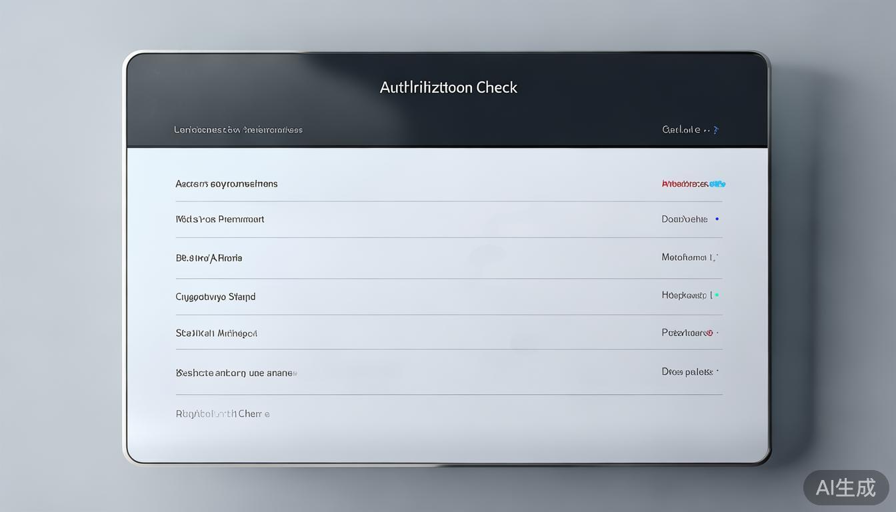Open the row ending in 'Premmoart'
Viewport: 896px width, 512px height.
click(x=220, y=219)
